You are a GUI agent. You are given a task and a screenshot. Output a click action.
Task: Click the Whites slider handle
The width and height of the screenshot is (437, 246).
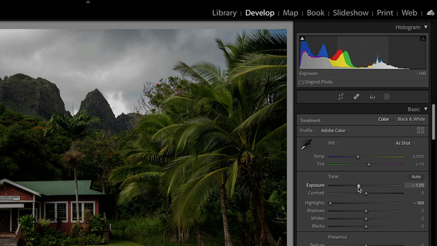(366, 219)
